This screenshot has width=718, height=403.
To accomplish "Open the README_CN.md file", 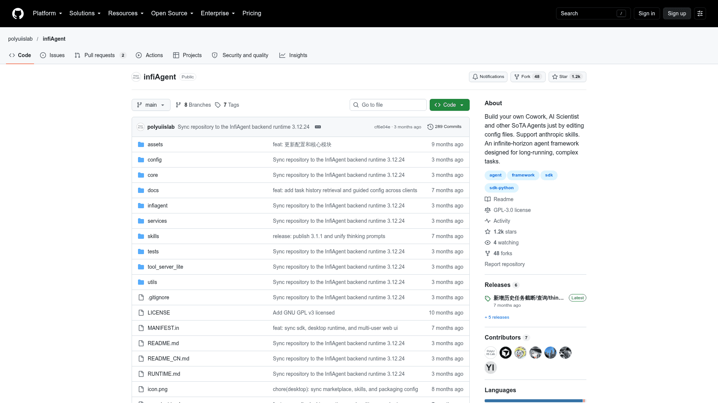I will (x=168, y=359).
